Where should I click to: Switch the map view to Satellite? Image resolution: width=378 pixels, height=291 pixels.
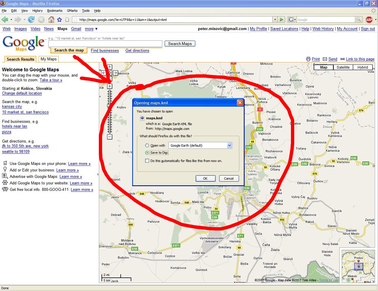tap(343, 67)
